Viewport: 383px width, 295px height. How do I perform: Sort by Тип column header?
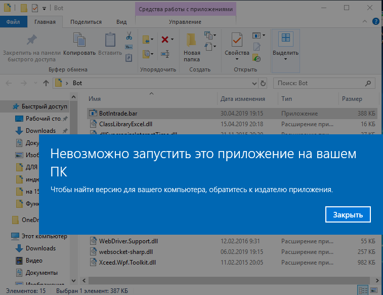[x=286, y=99]
